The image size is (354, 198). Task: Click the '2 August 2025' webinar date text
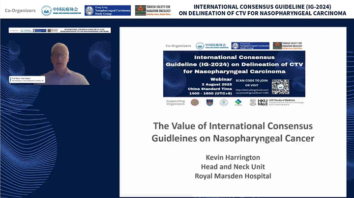[x=217, y=84]
